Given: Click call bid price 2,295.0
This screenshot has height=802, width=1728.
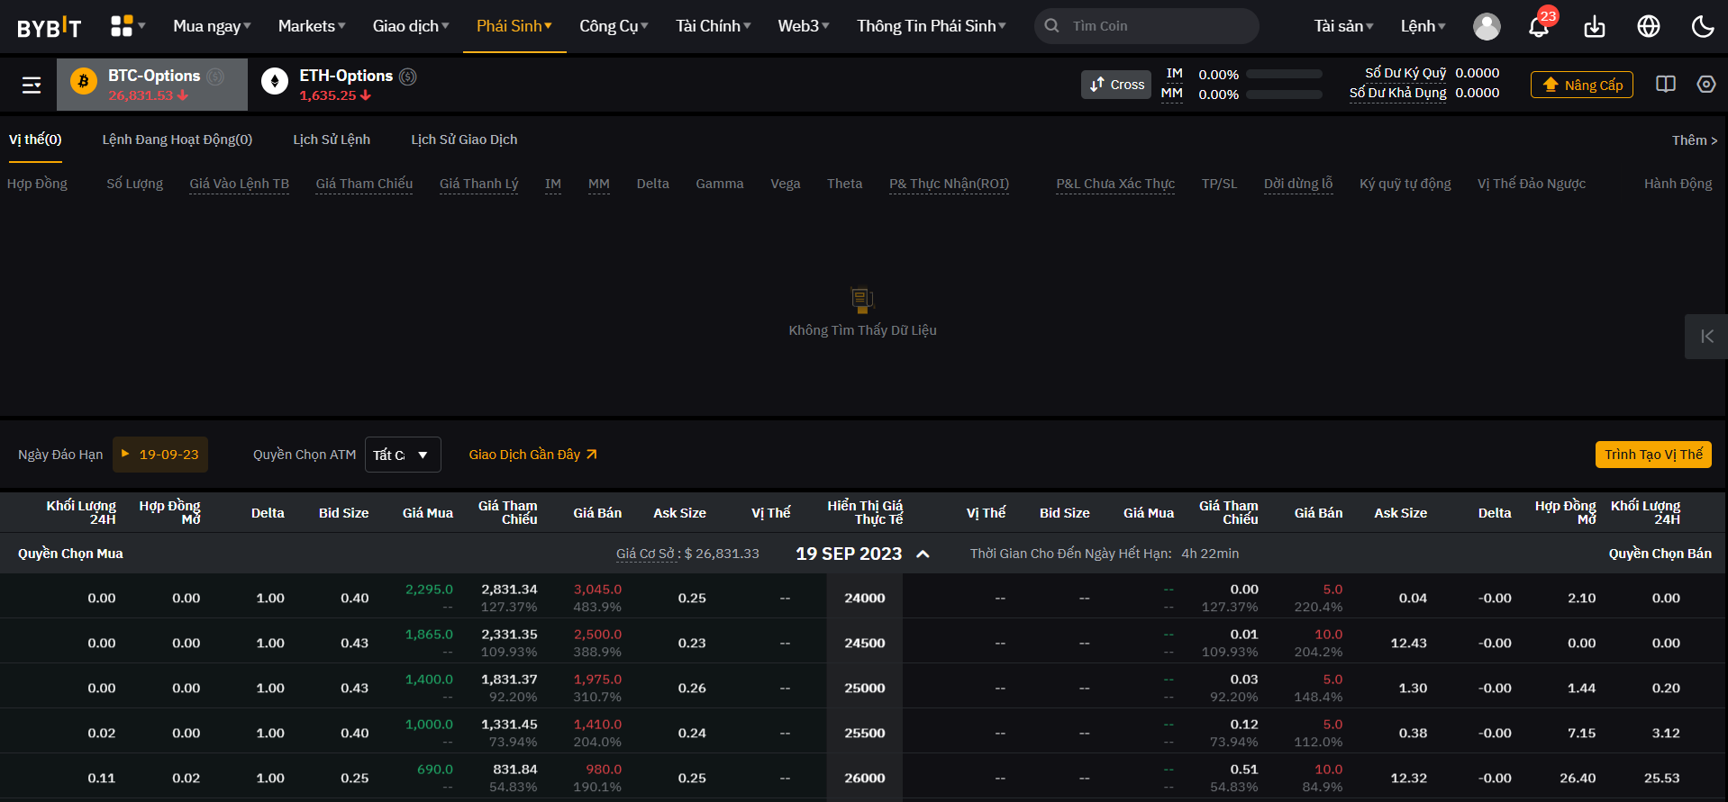Looking at the screenshot, I should [x=429, y=590].
